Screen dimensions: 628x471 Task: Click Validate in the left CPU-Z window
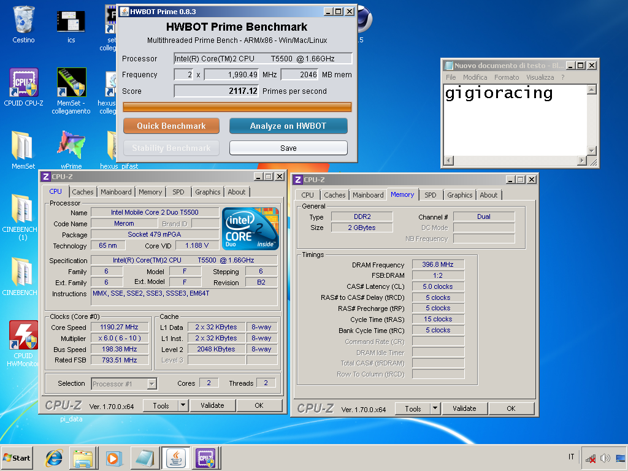tap(212, 405)
